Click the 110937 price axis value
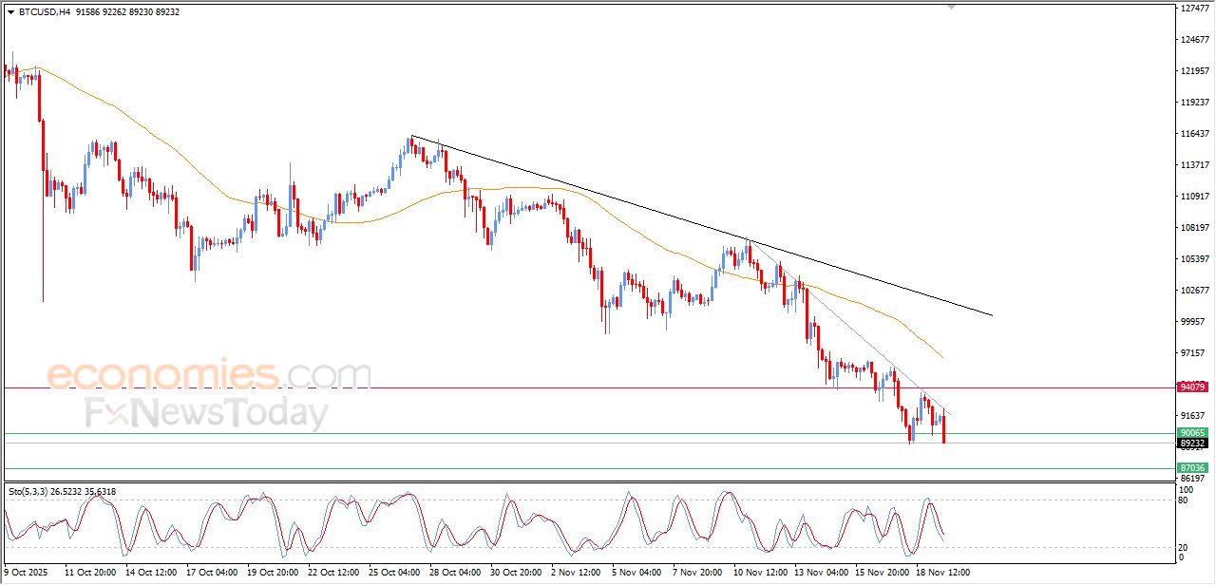The height and width of the screenshot is (585, 1216). 1194,197
